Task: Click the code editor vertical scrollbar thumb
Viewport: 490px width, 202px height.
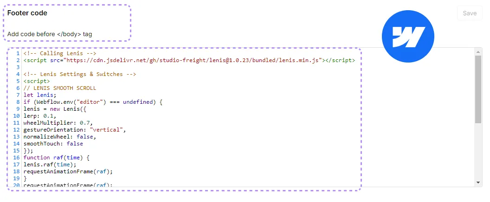Action: 478,89
